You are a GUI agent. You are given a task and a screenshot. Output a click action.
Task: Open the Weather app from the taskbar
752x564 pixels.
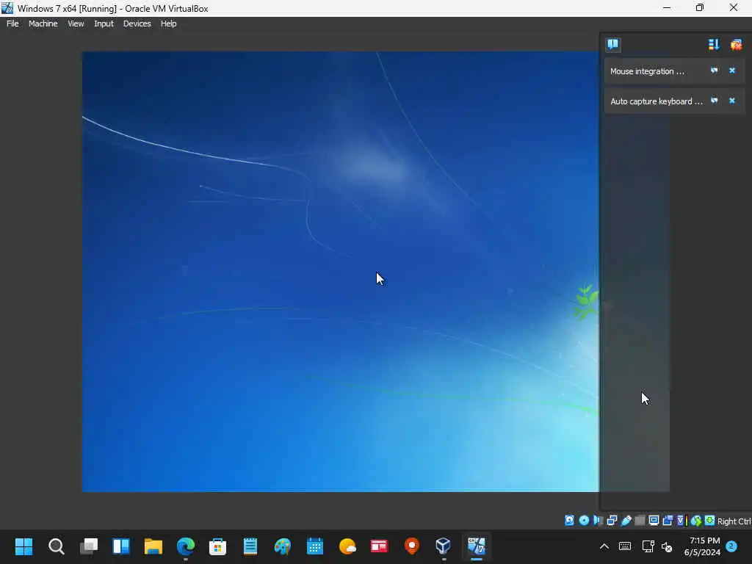(347, 546)
